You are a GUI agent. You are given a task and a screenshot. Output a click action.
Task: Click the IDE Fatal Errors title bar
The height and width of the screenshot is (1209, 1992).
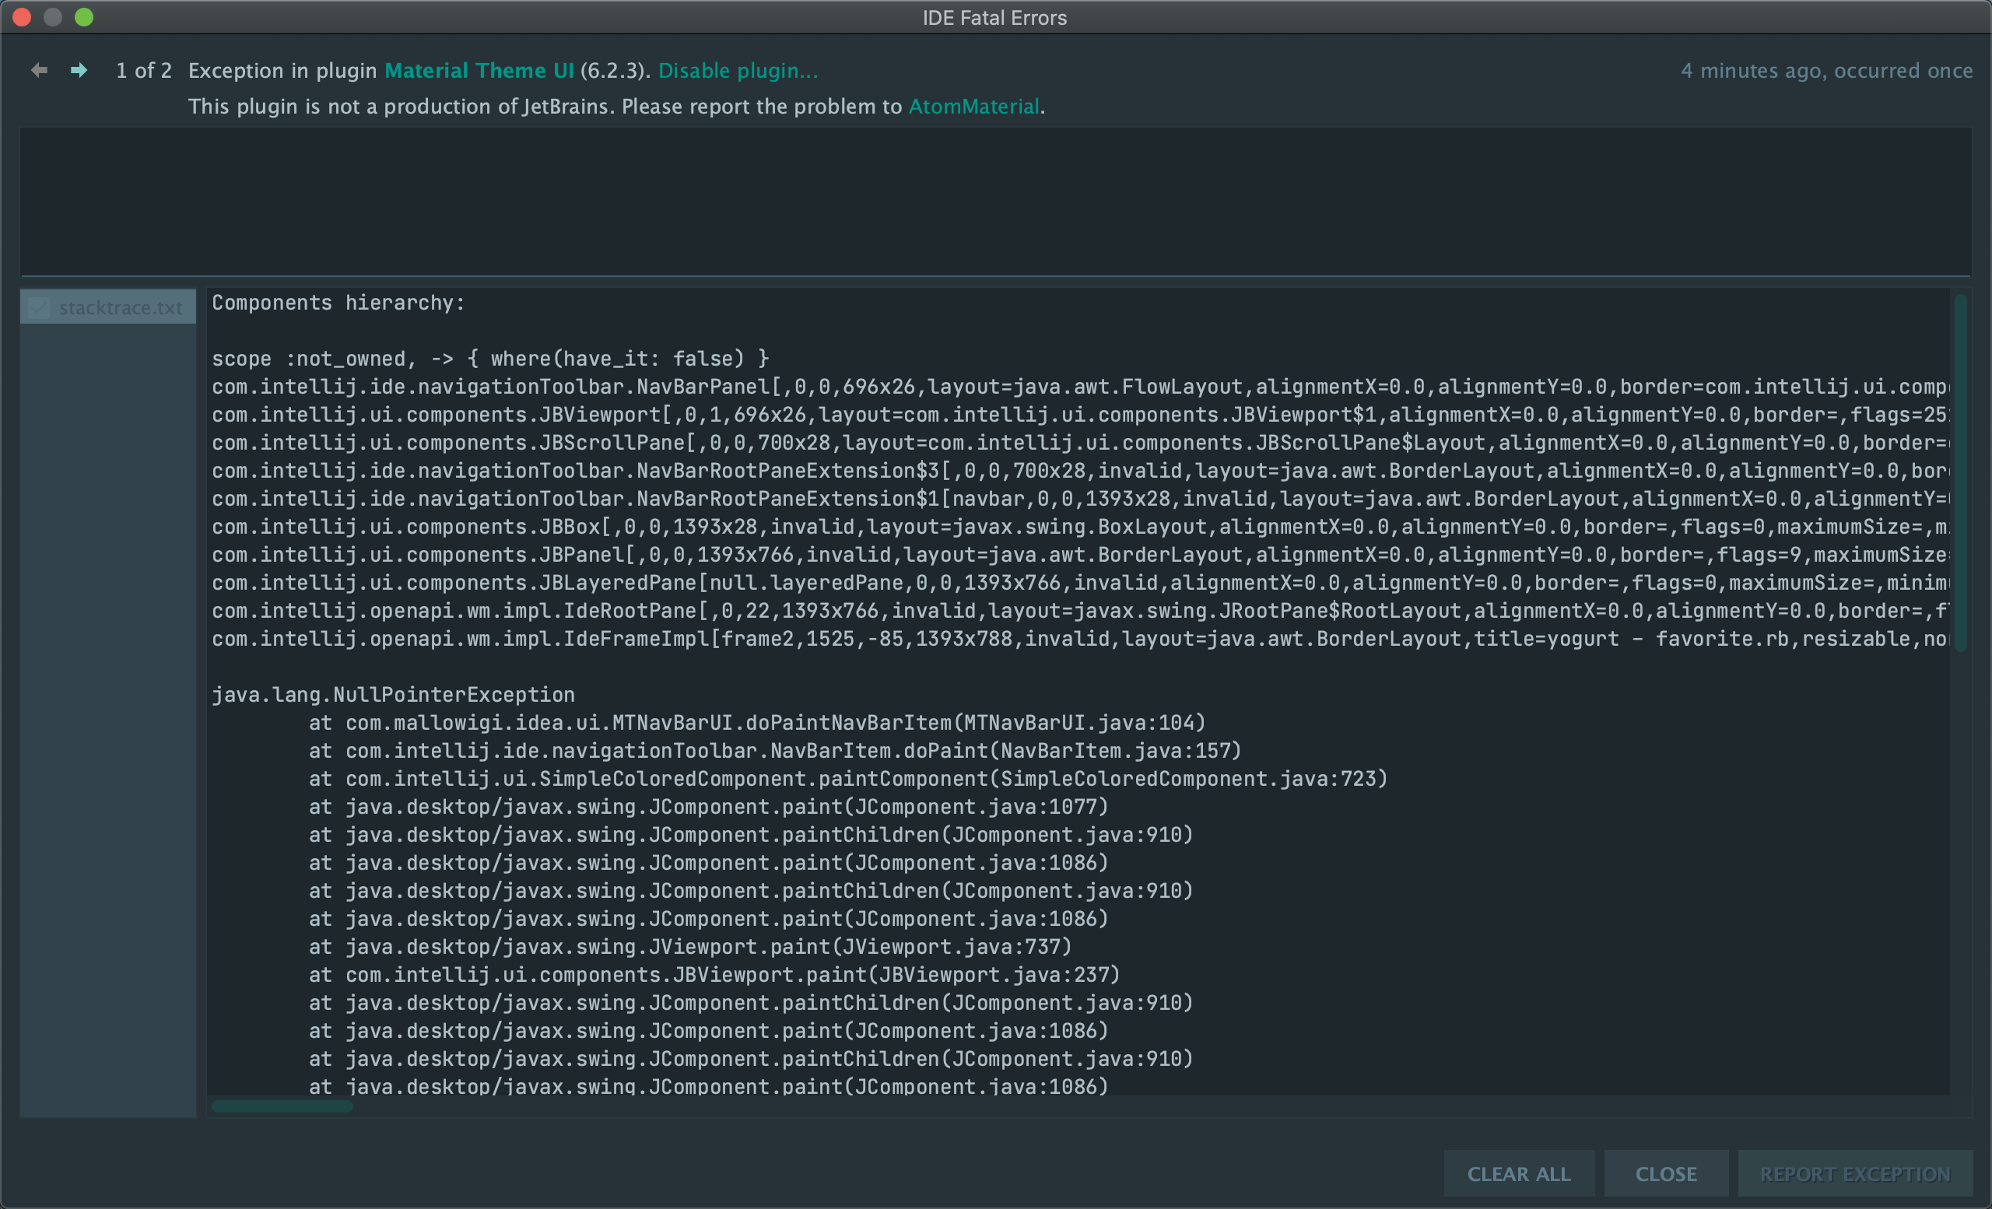pyautogui.click(x=994, y=17)
